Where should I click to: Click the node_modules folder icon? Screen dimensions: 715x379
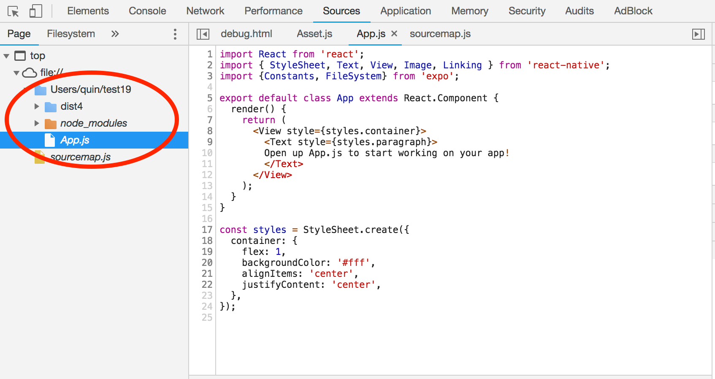(51, 124)
